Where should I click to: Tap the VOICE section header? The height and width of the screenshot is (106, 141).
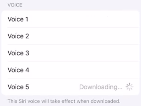pos(15,5)
